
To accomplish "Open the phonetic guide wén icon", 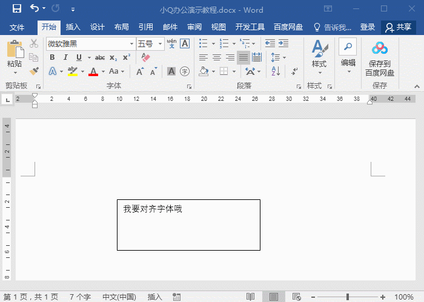I will point(171,43).
